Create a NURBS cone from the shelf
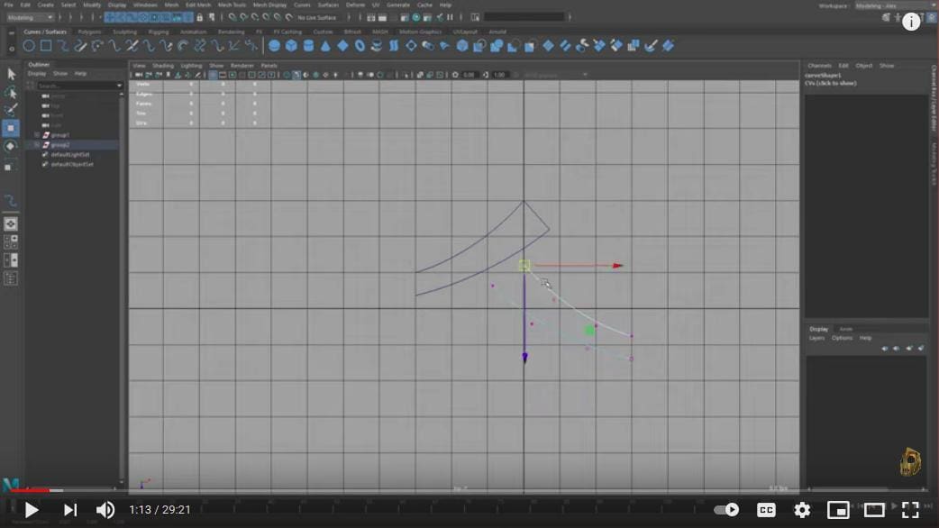This screenshot has width=939, height=528. pyautogui.click(x=325, y=46)
